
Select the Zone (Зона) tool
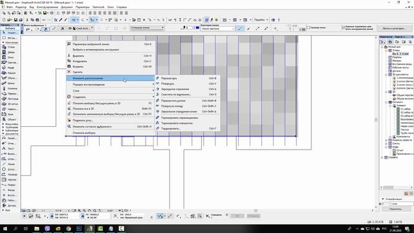coord(10,114)
